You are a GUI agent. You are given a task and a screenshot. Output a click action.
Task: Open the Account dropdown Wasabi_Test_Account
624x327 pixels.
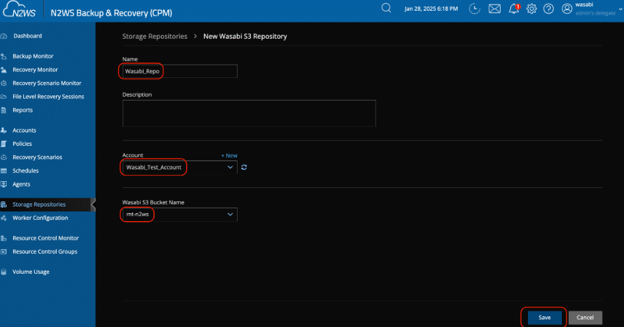coord(180,167)
